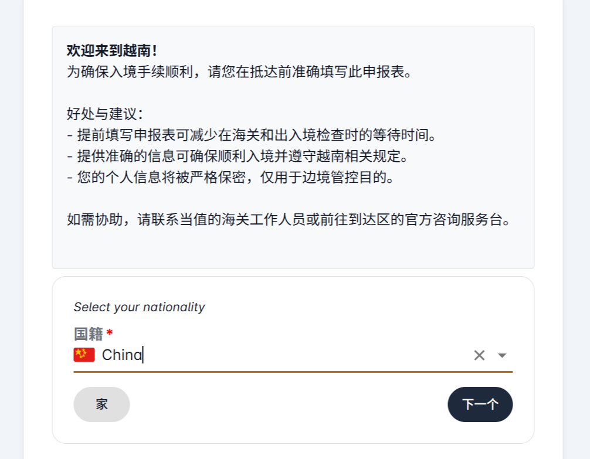Image resolution: width=590 pixels, height=459 pixels.
Task: Click the 好处与建议 subheading
Action: point(105,114)
